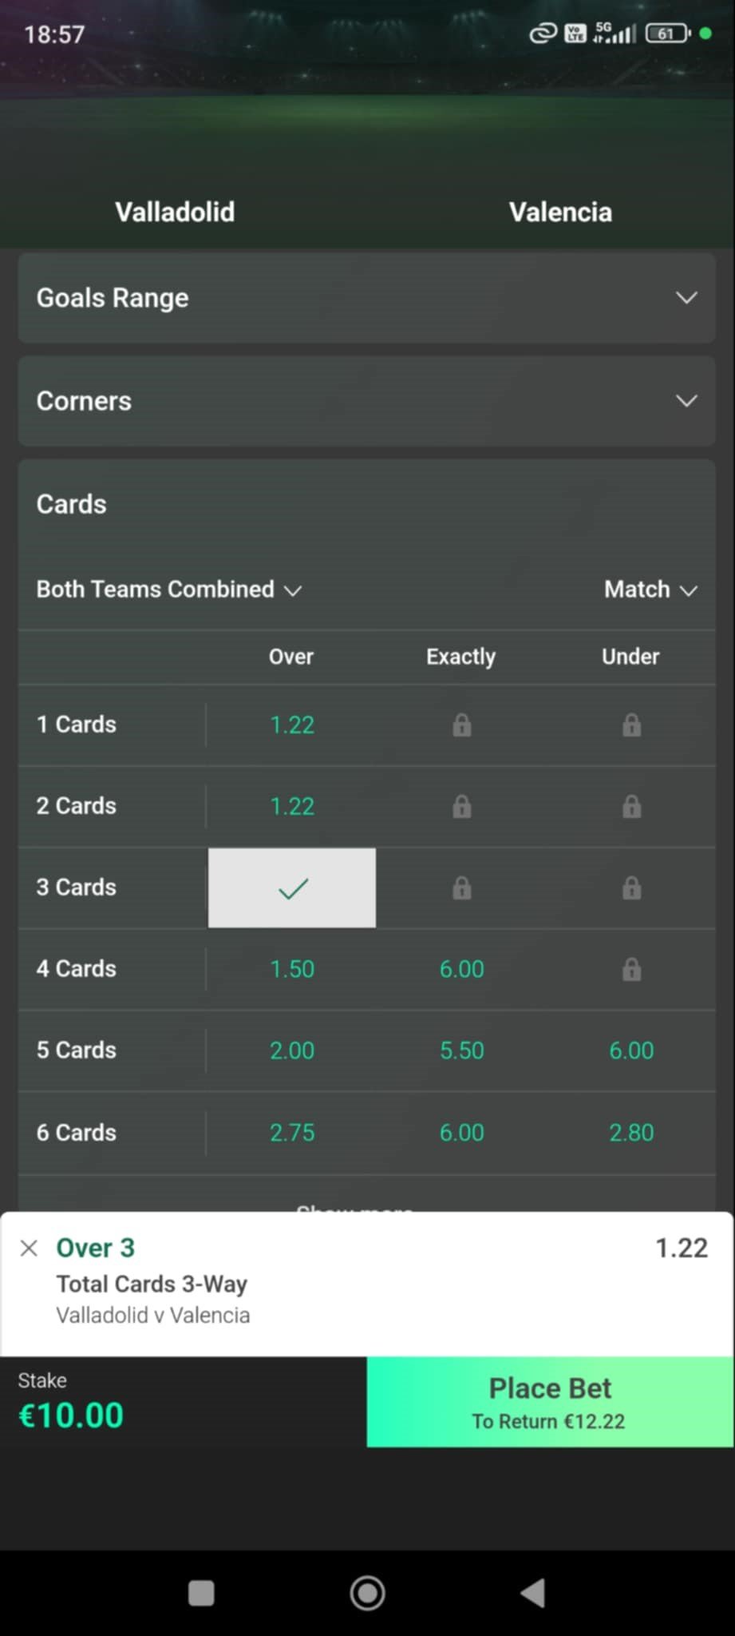Edit the €10.00 stake amount
The width and height of the screenshot is (735, 1636).
[72, 1416]
